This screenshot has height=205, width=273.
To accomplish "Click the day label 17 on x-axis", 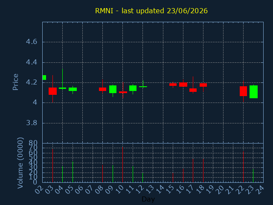I will click(190, 190).
